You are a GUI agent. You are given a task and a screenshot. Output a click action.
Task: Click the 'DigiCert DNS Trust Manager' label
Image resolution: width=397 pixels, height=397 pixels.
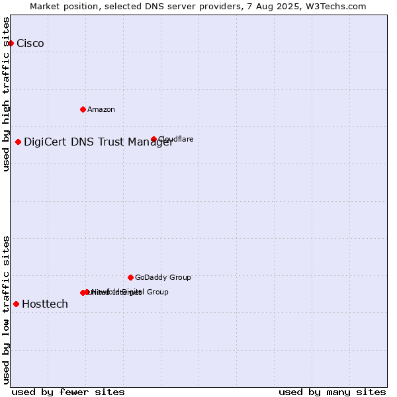tap(99, 142)
